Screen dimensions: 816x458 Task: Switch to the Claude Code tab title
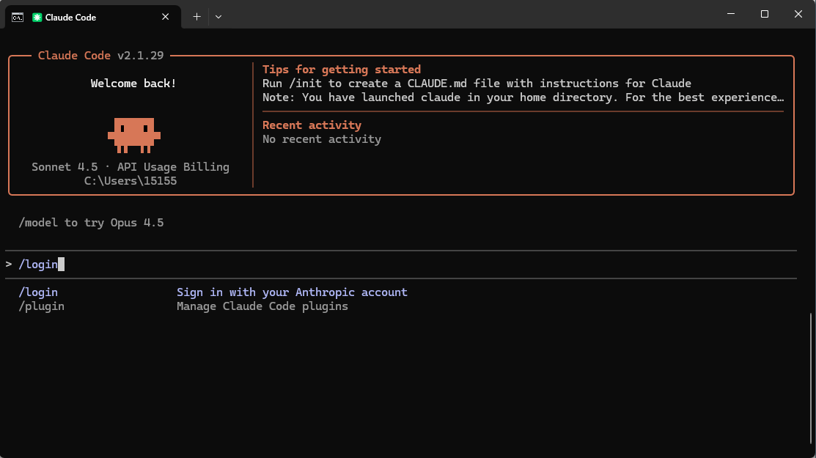(x=70, y=17)
